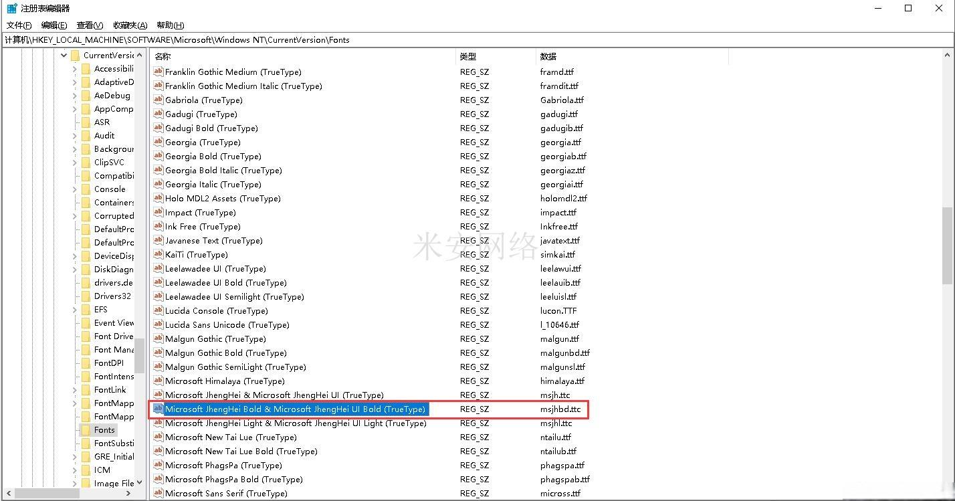Viewport: 955px width, 501px height.
Task: Select the Holo MDL2 Assets (TrueType) entry
Action: click(223, 198)
